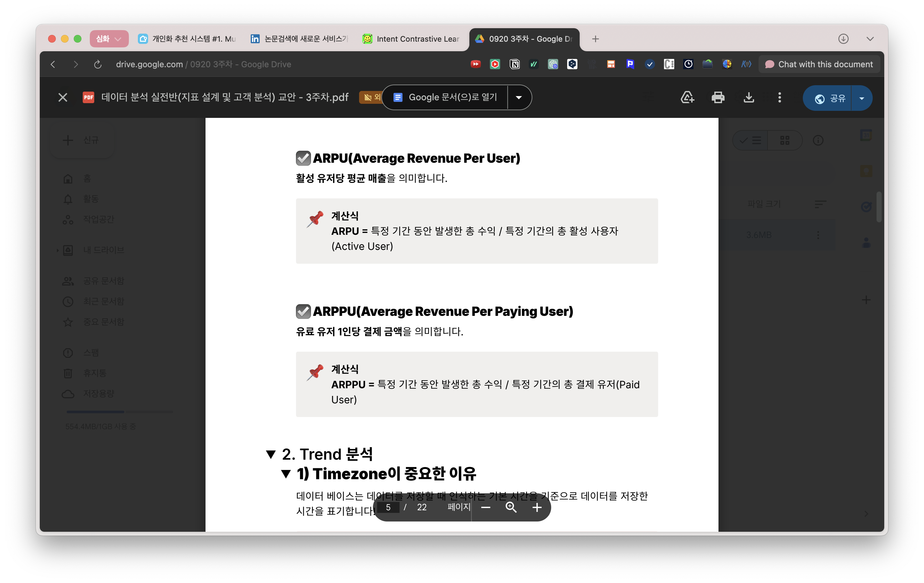Zoom in with the plus icon
This screenshot has width=924, height=583.
[x=537, y=507]
